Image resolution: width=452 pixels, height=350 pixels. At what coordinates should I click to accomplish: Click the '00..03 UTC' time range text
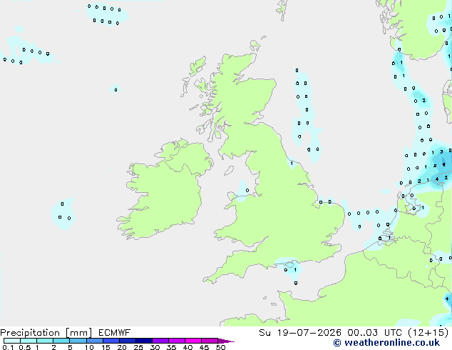pyautogui.click(x=374, y=333)
